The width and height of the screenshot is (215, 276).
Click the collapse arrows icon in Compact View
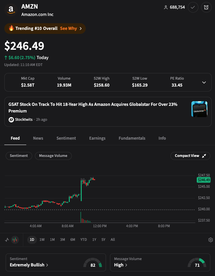(x=204, y=156)
